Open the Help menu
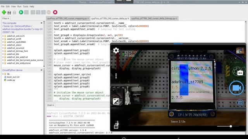Image resolution: width=248 pixels, height=139 pixels. (x=32, y=7)
